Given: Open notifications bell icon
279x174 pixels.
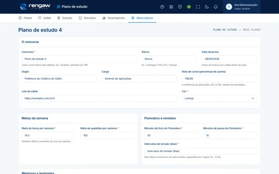Looking at the screenshot, I should (x=215, y=7).
